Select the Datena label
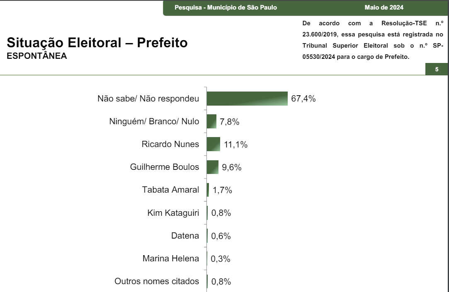Viewport: 449px width, 292px height. pos(185,236)
